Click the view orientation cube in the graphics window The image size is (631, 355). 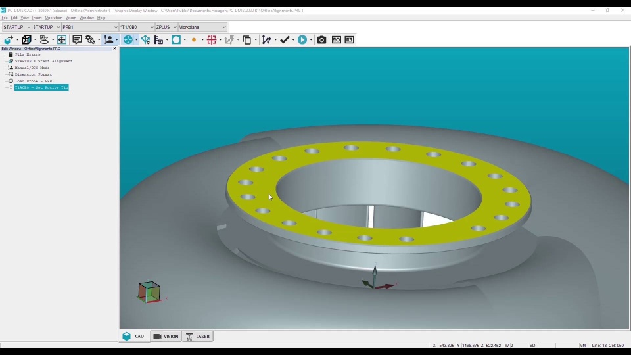pos(149,291)
